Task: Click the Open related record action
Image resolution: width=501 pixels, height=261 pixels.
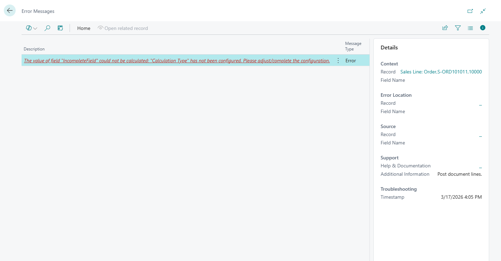Action: pyautogui.click(x=123, y=28)
